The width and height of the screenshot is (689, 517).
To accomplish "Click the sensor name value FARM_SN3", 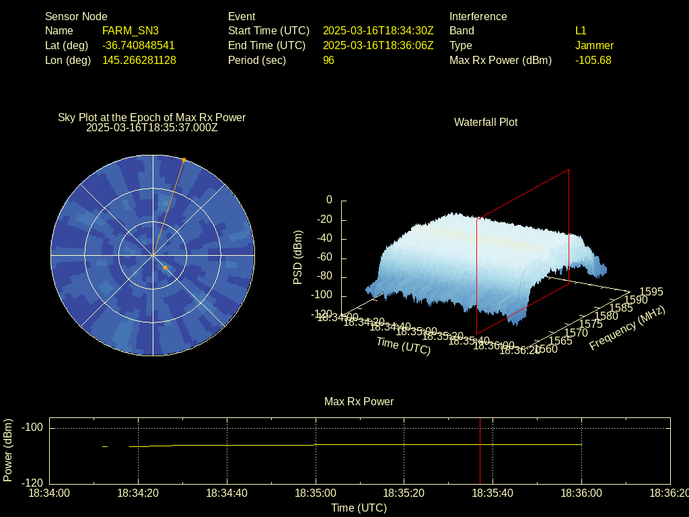I will [130, 31].
